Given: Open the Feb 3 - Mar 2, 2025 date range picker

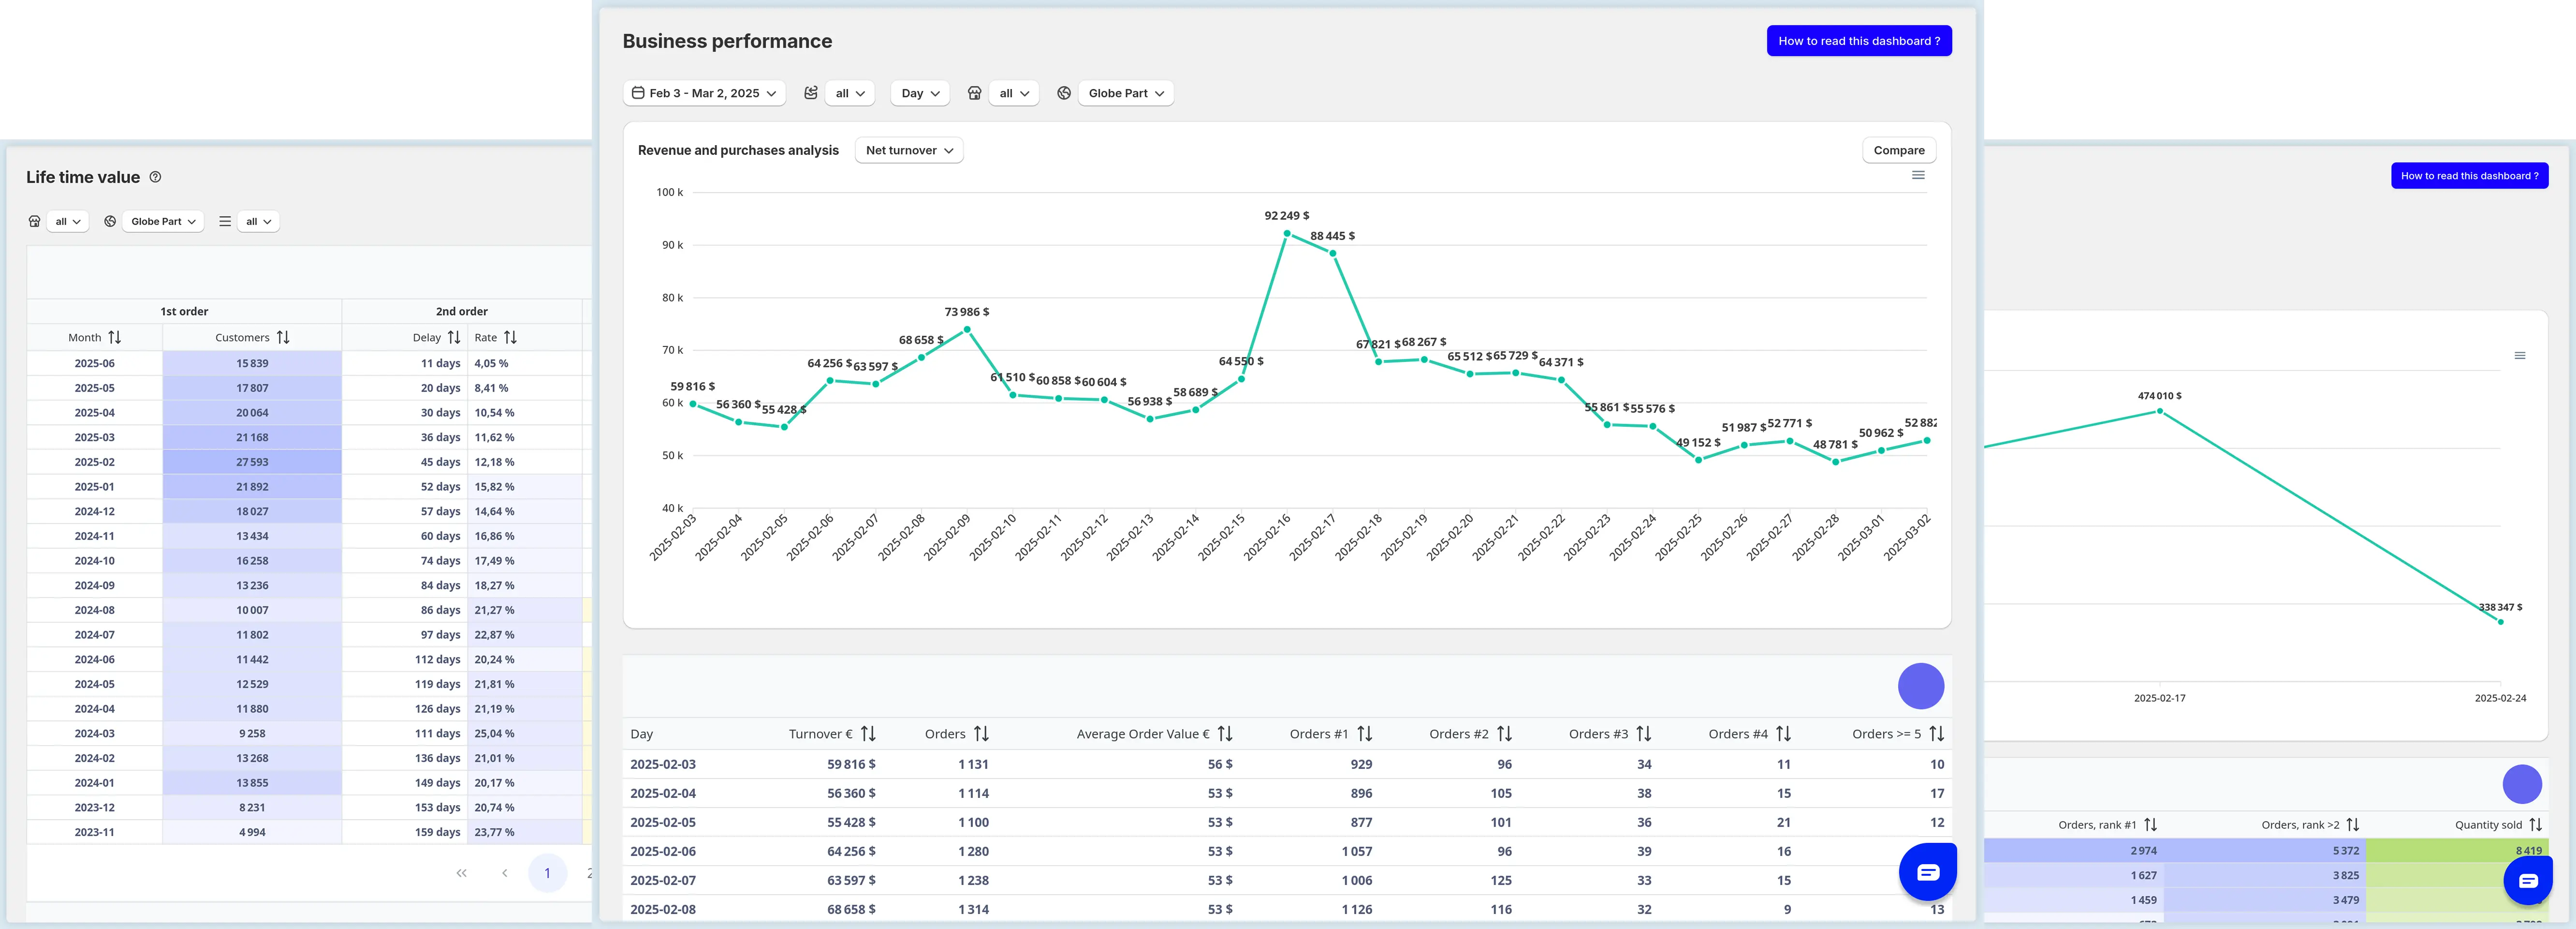Looking at the screenshot, I should pos(704,93).
